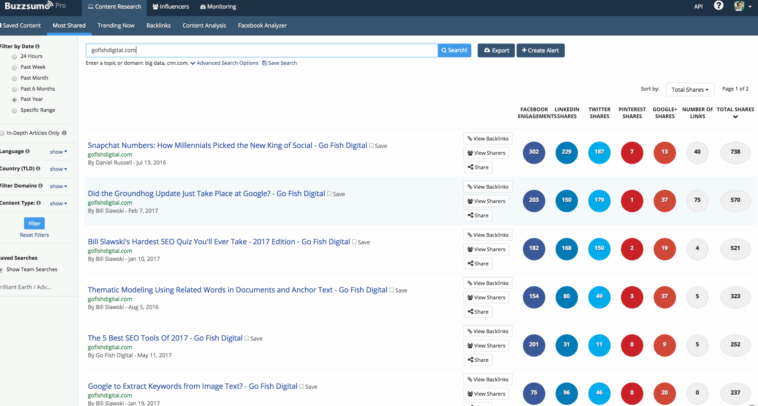
Task: Save the Hardest SEO Quiz article
Action: click(361, 242)
